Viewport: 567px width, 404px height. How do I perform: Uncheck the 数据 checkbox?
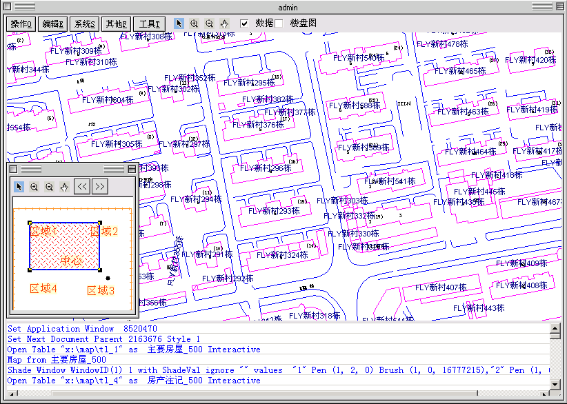(x=244, y=23)
